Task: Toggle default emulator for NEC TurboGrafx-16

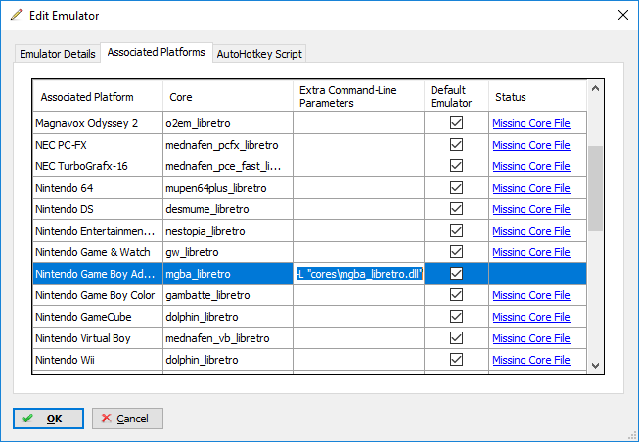Action: coord(456,166)
